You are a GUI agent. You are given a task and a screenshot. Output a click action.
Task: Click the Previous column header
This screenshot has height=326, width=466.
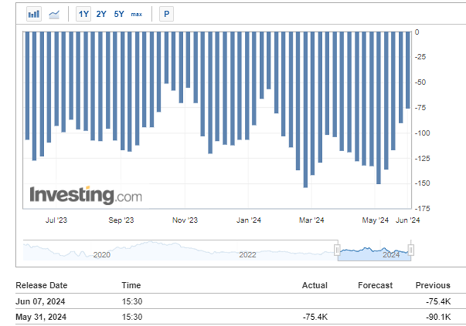pos(433,285)
